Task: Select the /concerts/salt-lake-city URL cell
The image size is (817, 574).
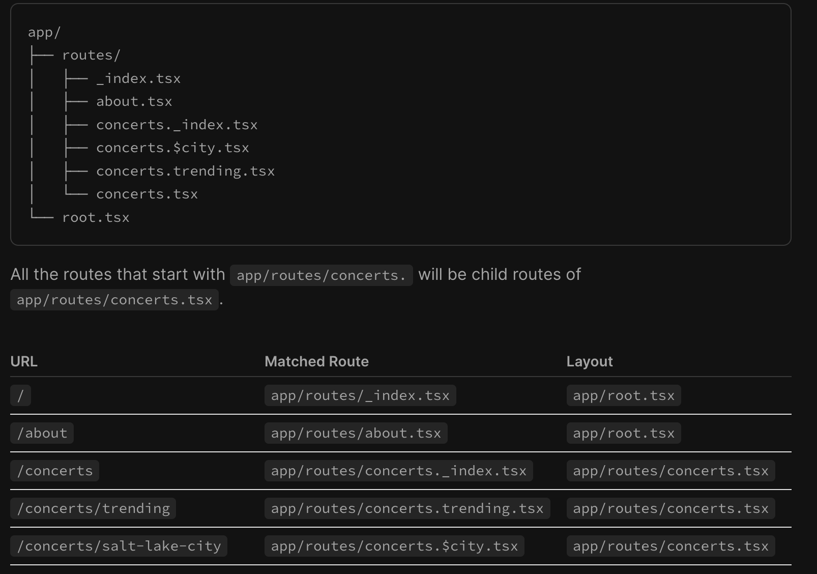Action: point(119,547)
